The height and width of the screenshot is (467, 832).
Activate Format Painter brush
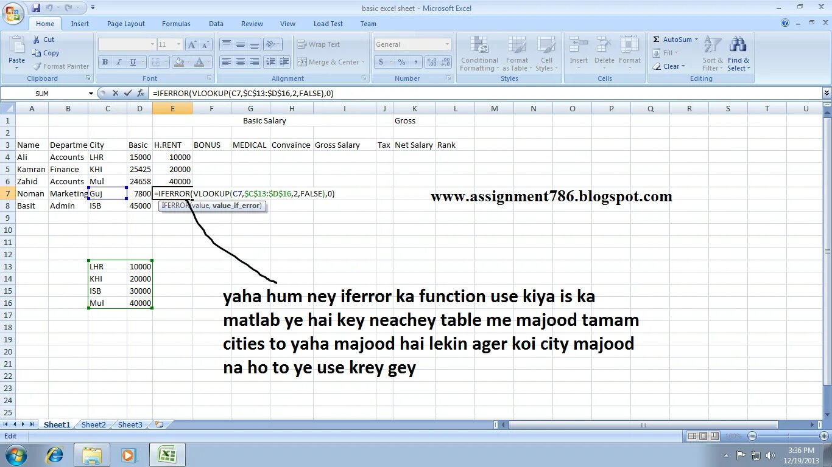(61, 66)
